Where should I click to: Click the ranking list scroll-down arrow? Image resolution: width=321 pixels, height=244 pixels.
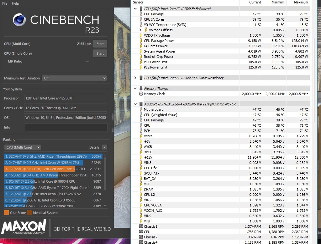(x=105, y=206)
